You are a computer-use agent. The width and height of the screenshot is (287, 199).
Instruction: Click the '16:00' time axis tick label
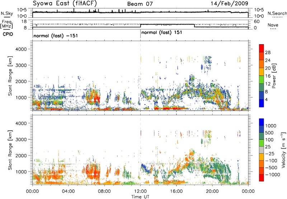(176, 191)
